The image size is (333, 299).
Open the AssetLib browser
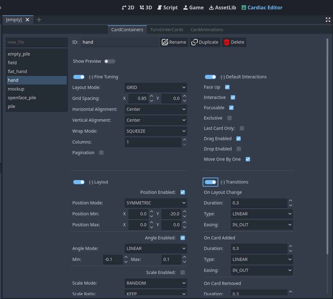(222, 7)
